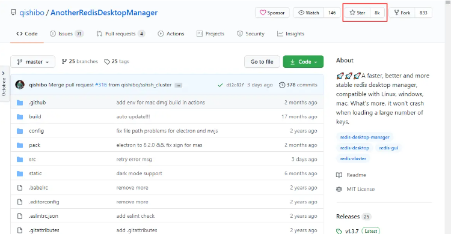View the 8k stargazers count
This screenshot has width=451, height=234.
[377, 13]
